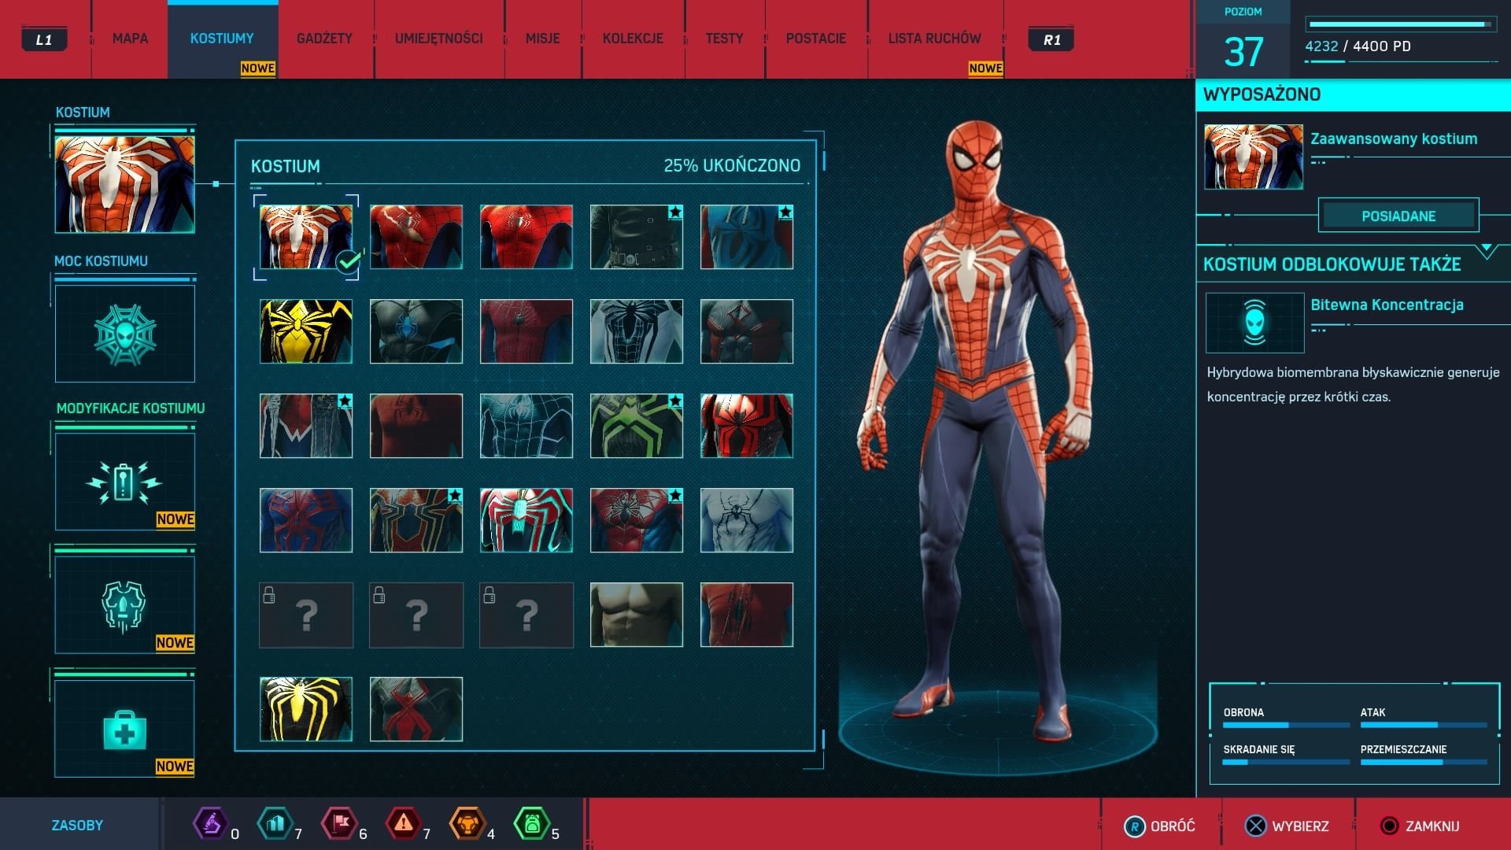The height and width of the screenshot is (850, 1511).
Task: Click the red base token flag icon
Action: pos(339,824)
